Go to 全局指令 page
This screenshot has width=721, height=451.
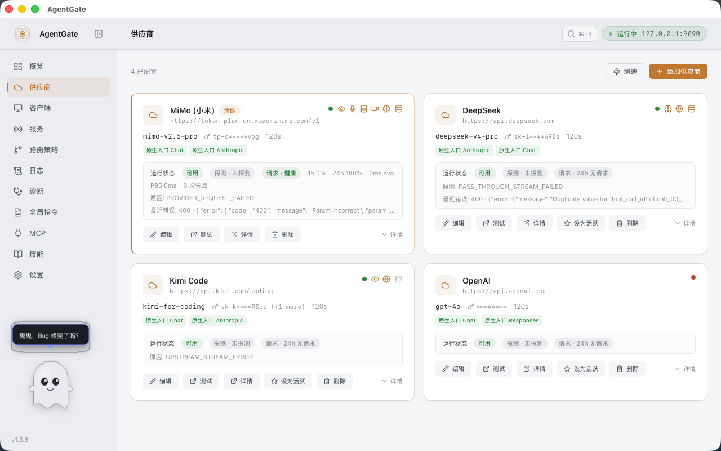pos(58,212)
